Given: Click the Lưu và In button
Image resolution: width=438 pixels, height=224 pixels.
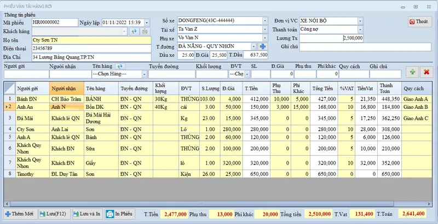Looking at the screenshot, I should click(x=87, y=214).
